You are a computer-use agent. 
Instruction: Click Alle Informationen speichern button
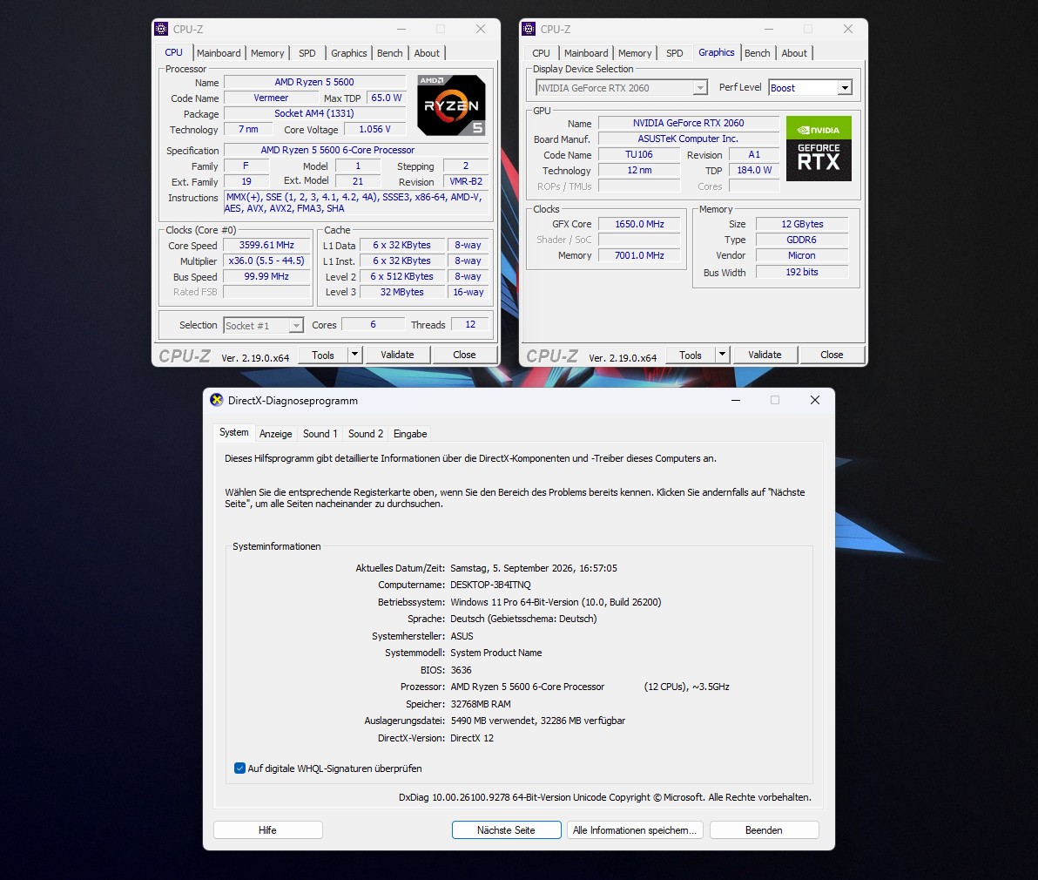point(634,829)
